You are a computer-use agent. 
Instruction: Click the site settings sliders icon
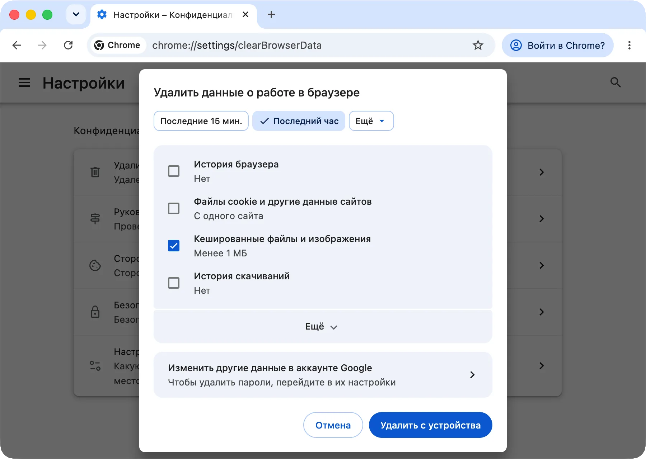95,366
